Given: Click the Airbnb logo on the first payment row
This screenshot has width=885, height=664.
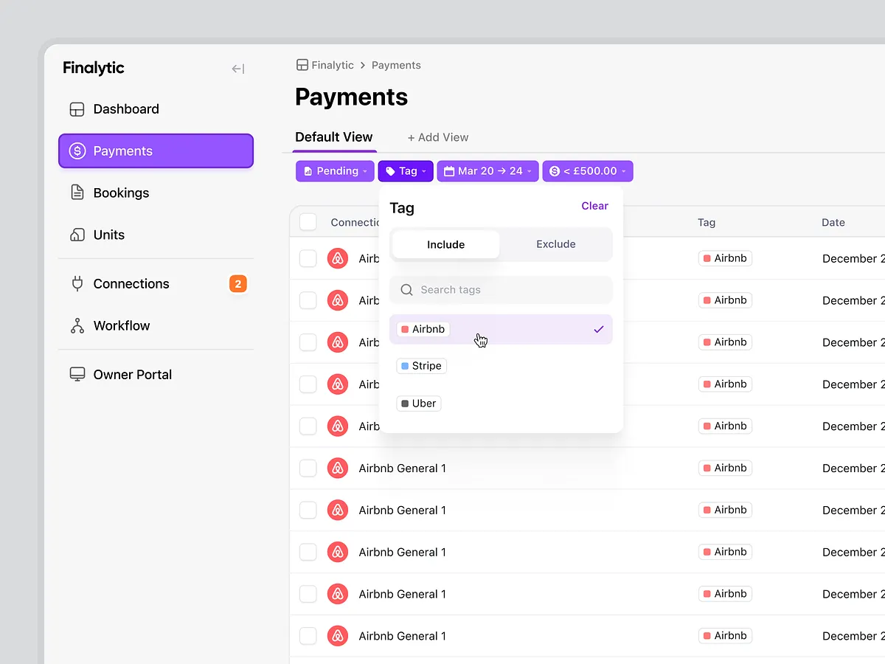Looking at the screenshot, I should coord(338,258).
